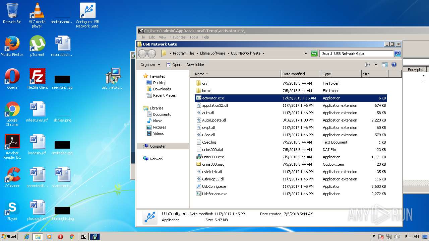Open the Start menu
This screenshot has height=241, width=429.
[x=9, y=236]
